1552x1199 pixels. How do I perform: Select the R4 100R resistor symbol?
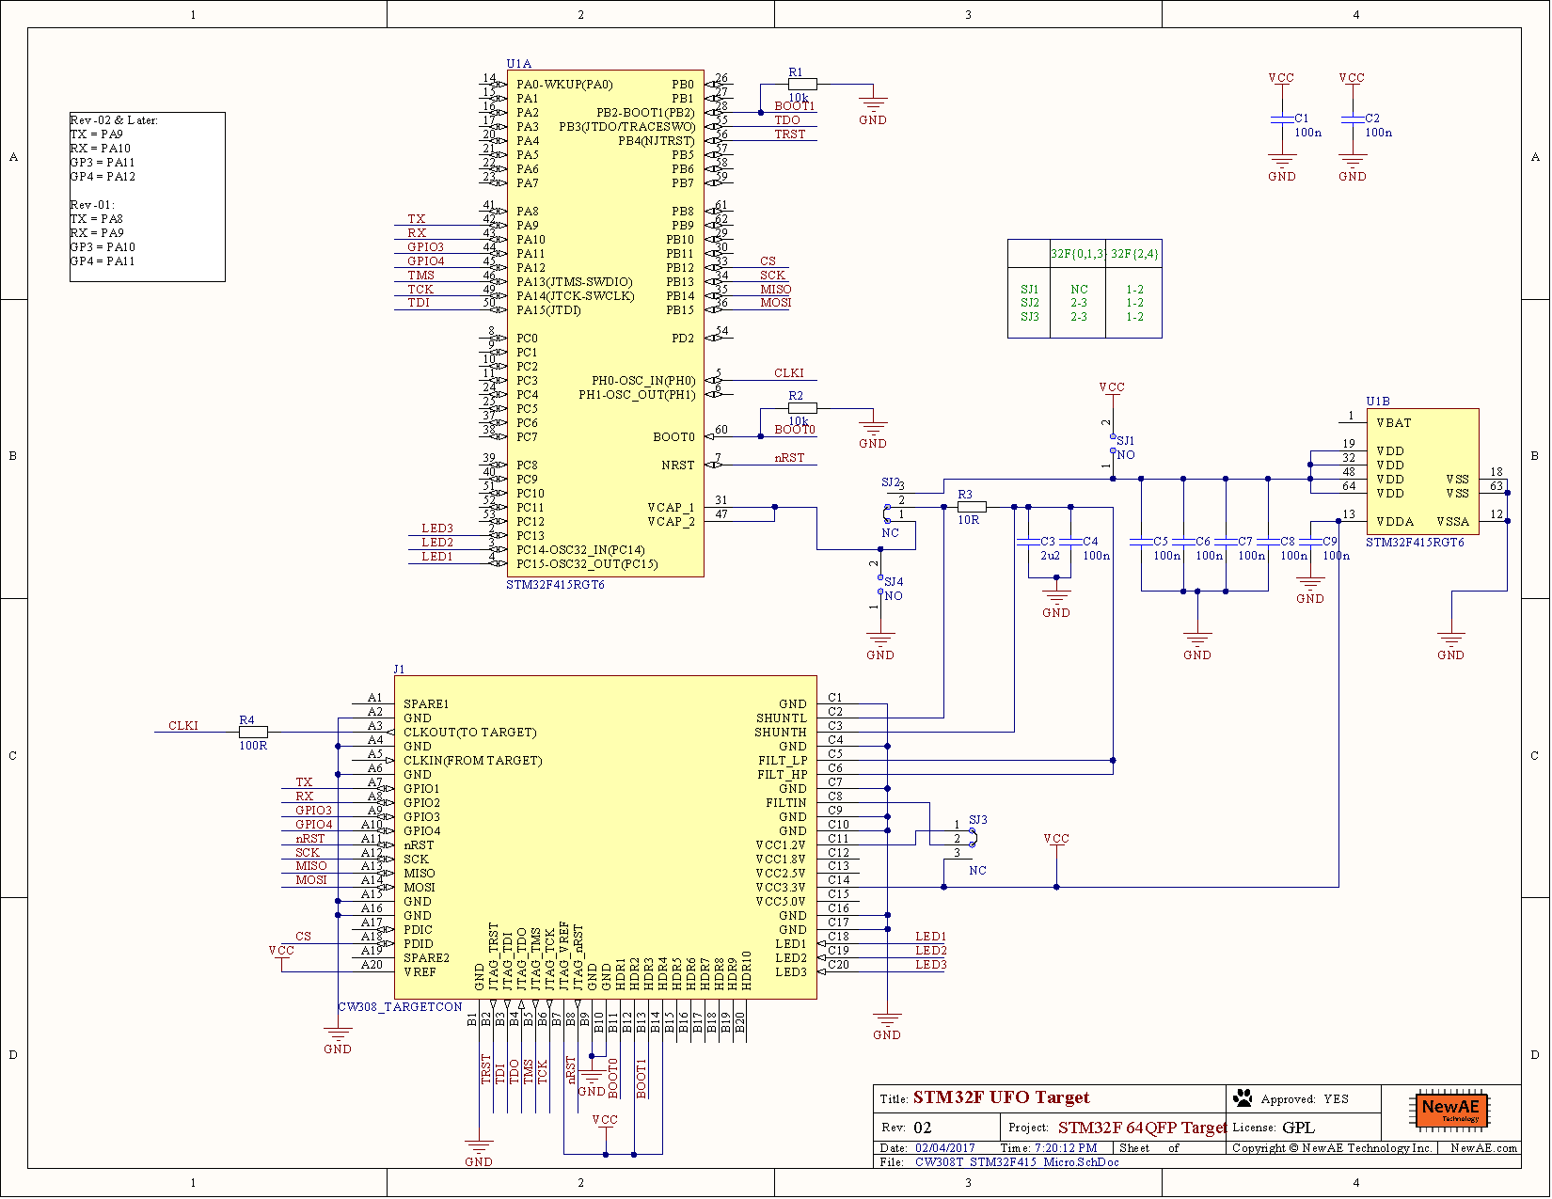coord(253,732)
